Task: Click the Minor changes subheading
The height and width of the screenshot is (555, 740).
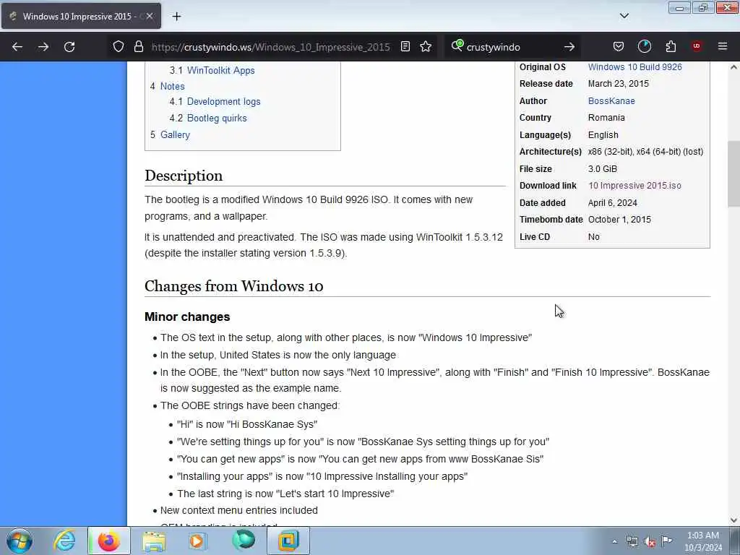Action: (187, 317)
